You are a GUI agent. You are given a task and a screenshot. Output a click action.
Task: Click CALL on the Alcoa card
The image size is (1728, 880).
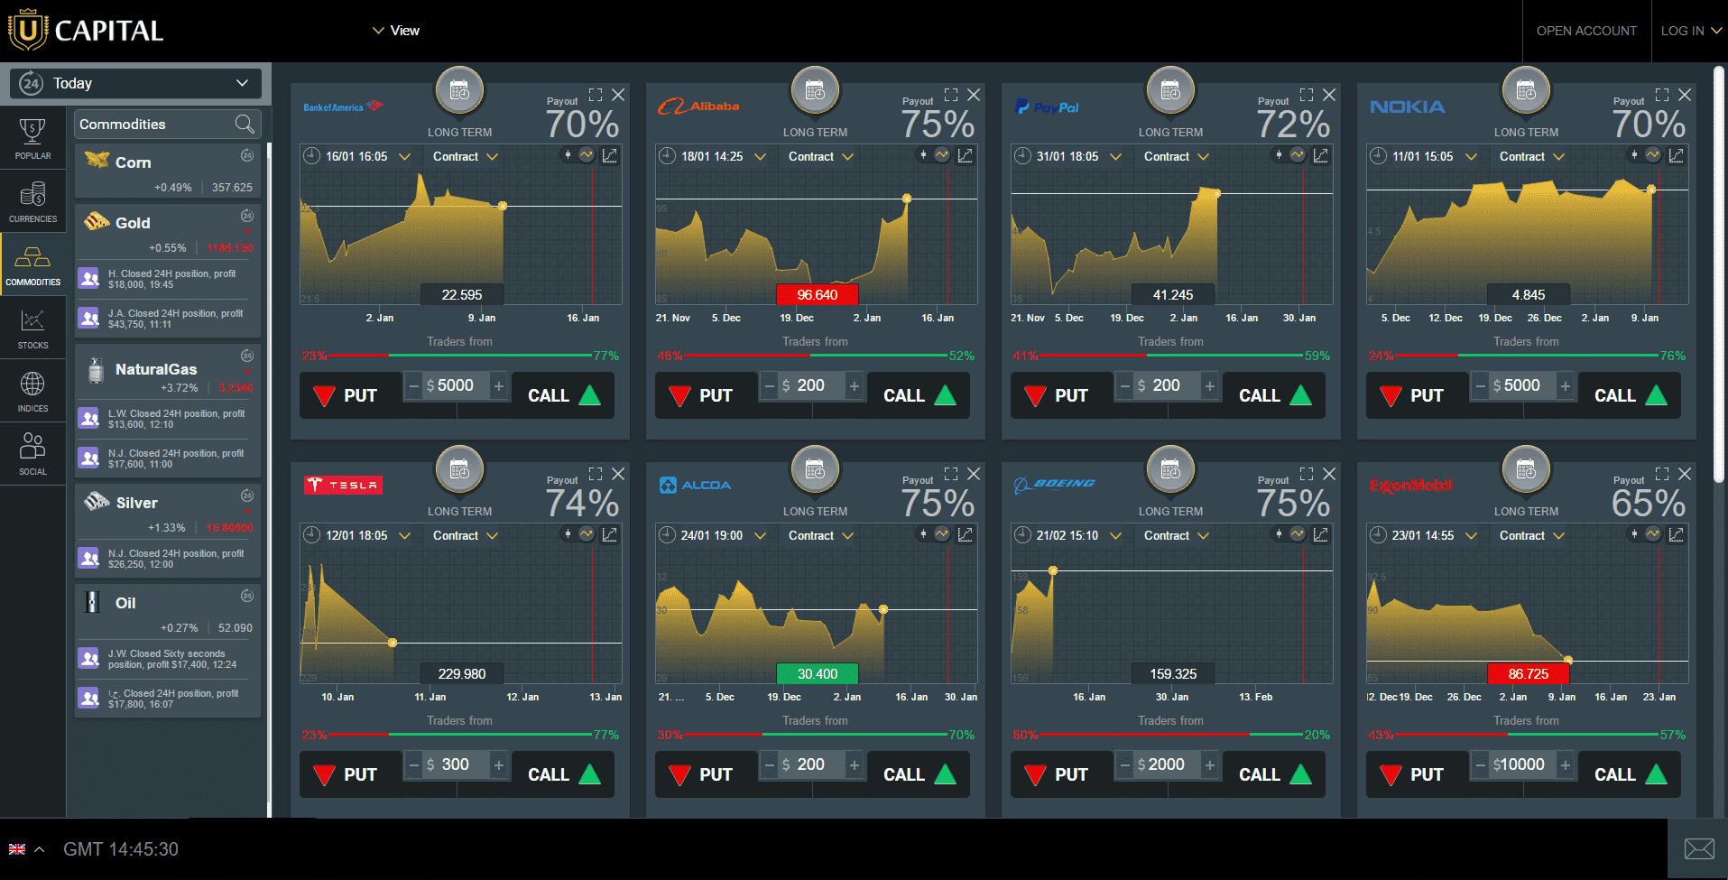click(x=919, y=774)
